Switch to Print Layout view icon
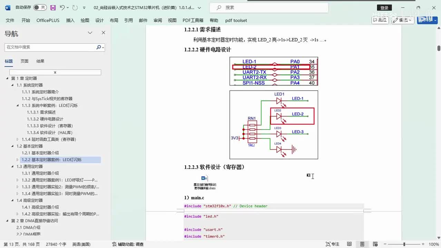The width and height of the screenshot is (441, 248). point(362,244)
